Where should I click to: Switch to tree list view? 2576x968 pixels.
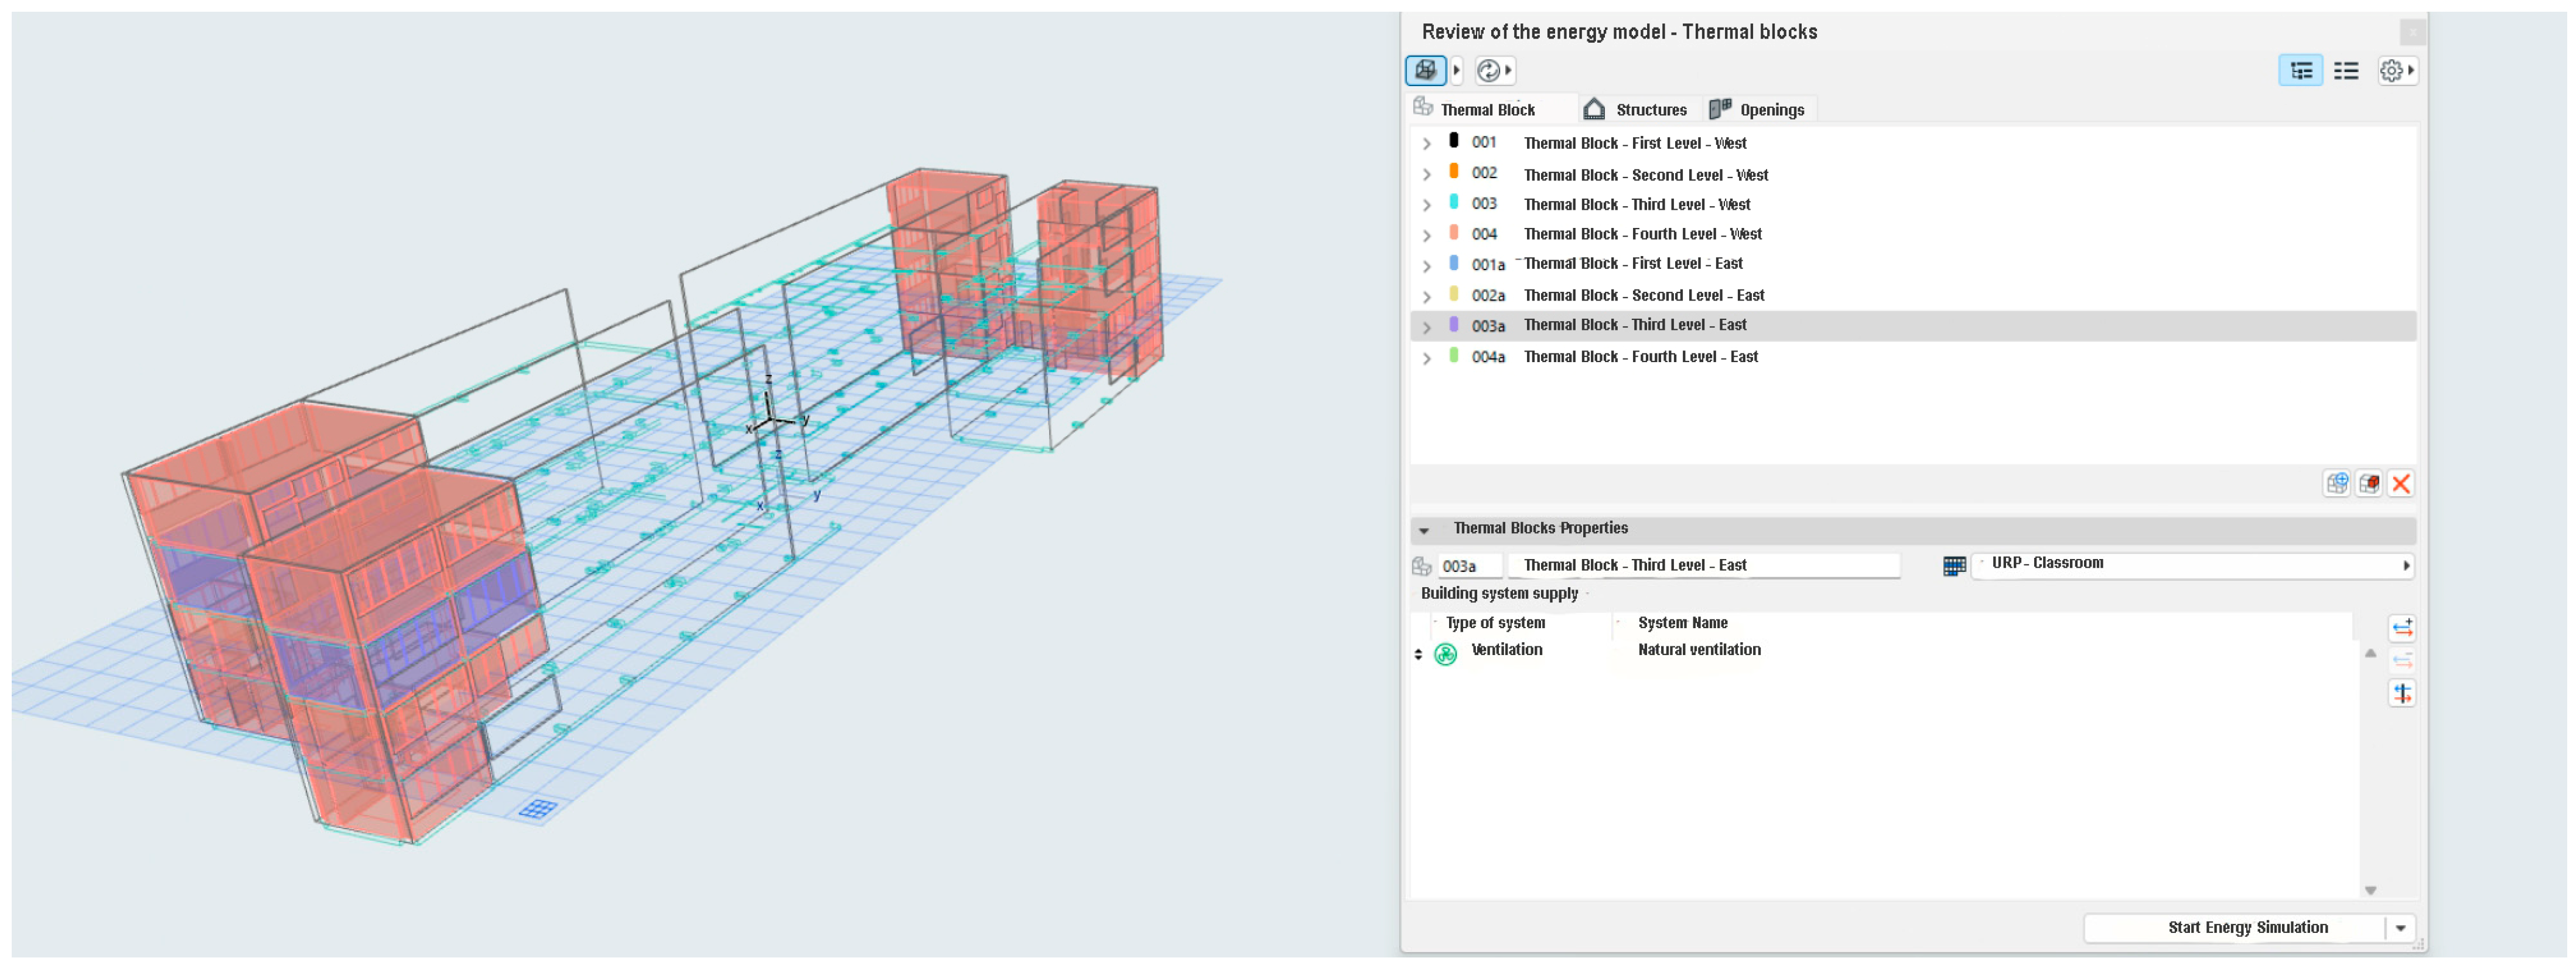point(2300,70)
